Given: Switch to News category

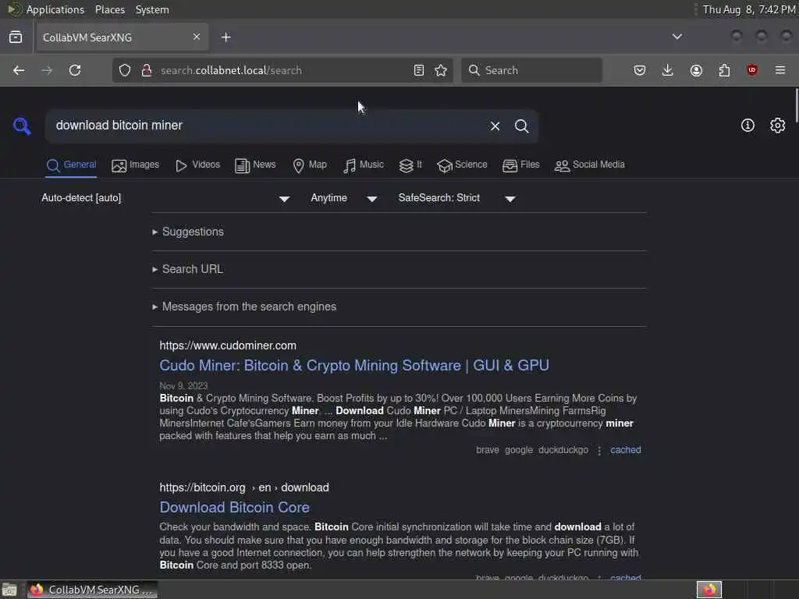Looking at the screenshot, I should [255, 165].
